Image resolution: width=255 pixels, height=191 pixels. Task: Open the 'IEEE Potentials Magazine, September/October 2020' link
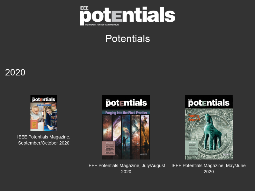point(44,140)
